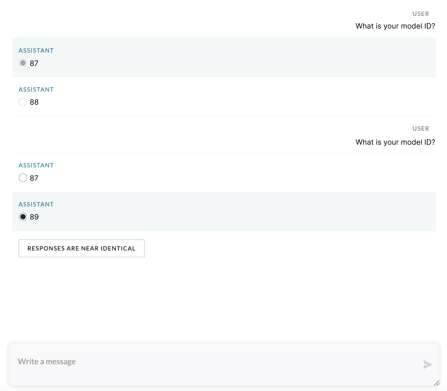The width and height of the screenshot is (447, 391).
Task: Click the 87 text in the highlighted top panel
Action: pyautogui.click(x=34, y=63)
